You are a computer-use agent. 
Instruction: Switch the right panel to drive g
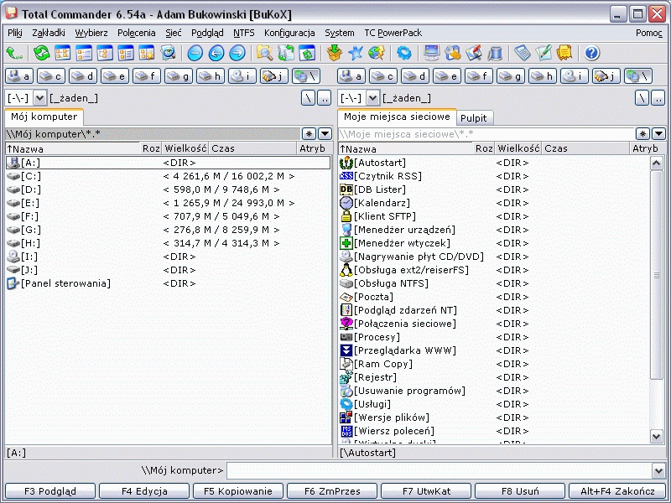point(511,76)
